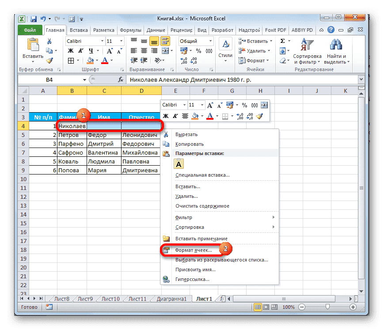Apply Percent Style from the mini toolbar
Viewport: 384px width, 330px height.
pyautogui.click(x=245, y=105)
